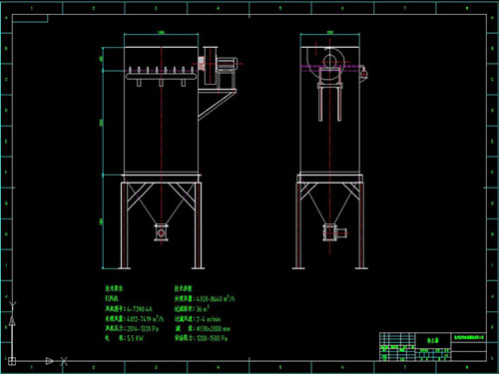The width and height of the screenshot is (499, 374).
Task: Pick the fan motor in the front view
Action: (x=228, y=64)
